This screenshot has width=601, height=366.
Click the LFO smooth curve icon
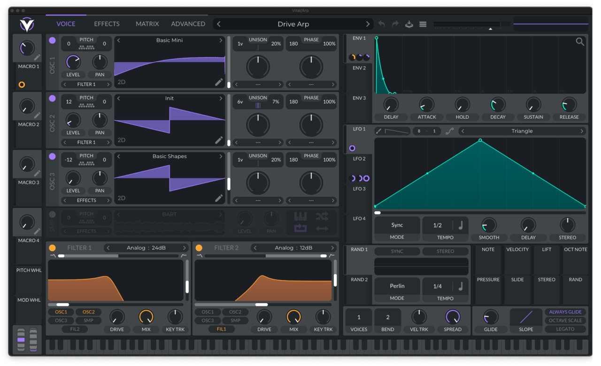(x=449, y=131)
